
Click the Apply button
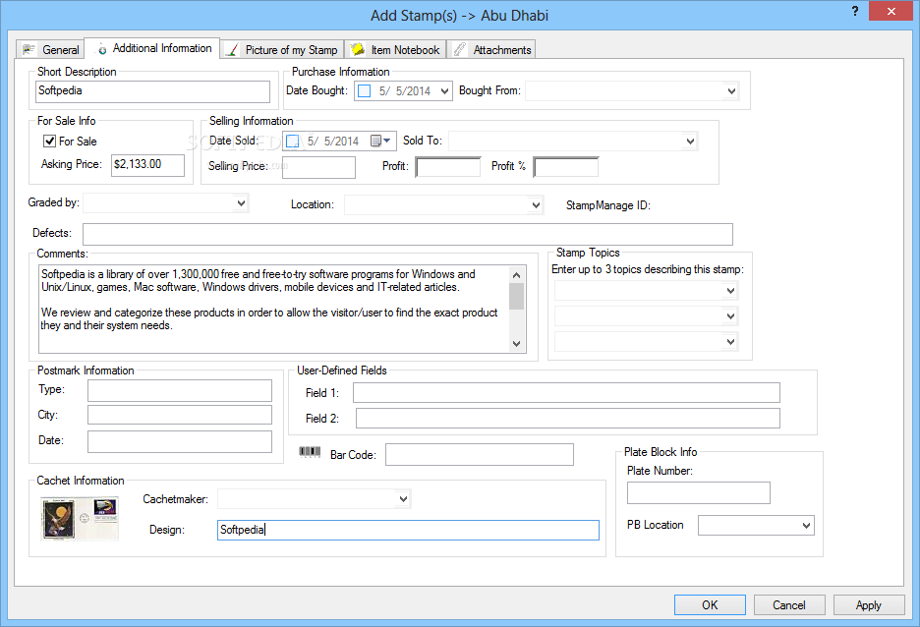868,604
